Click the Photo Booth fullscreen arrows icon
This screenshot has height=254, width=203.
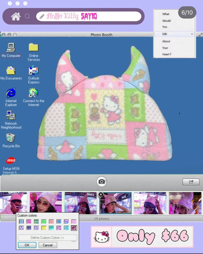[x=201, y=34]
